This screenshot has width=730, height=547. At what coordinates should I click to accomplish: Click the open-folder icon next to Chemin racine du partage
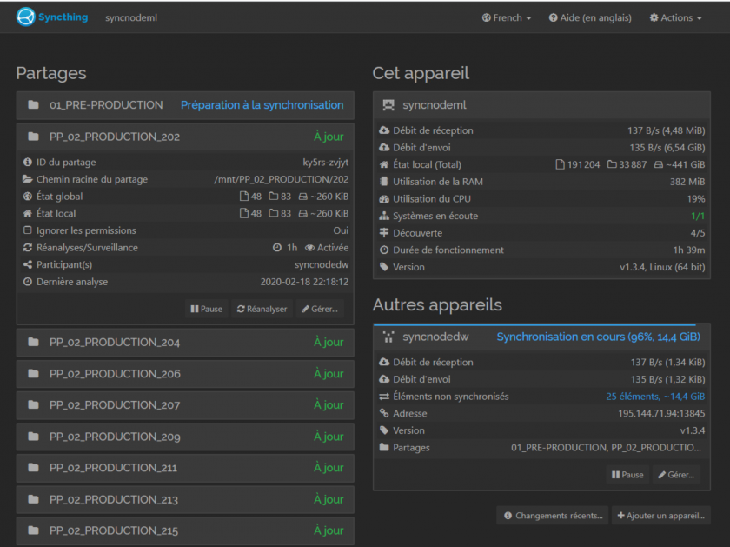[x=28, y=179]
